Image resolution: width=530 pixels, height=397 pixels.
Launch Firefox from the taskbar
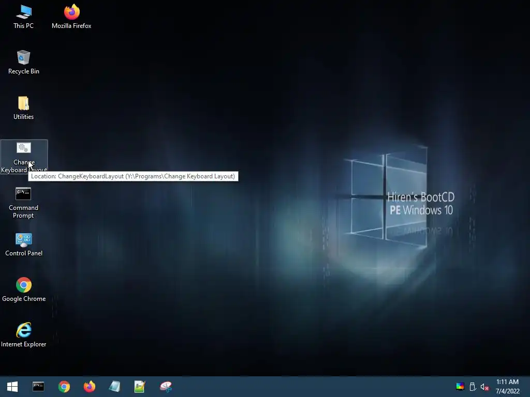[90, 387]
